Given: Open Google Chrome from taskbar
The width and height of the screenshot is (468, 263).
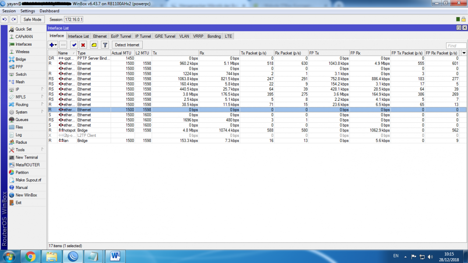Looking at the screenshot, I should 30,256.
